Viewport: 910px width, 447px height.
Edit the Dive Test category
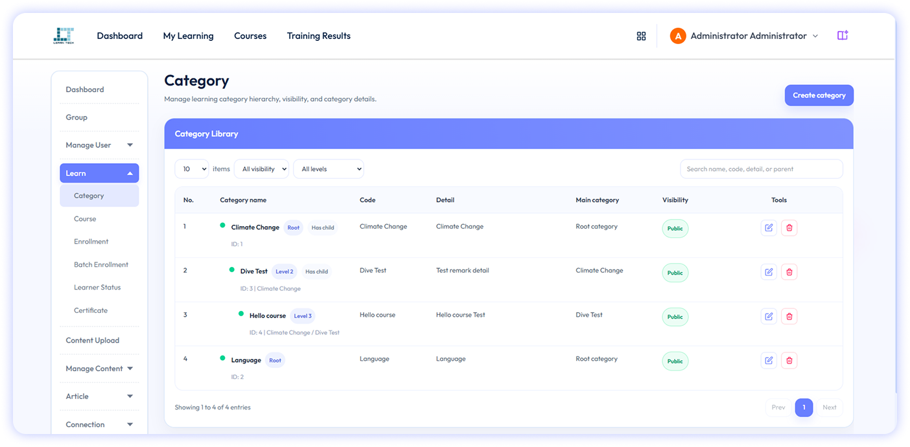[x=769, y=272]
